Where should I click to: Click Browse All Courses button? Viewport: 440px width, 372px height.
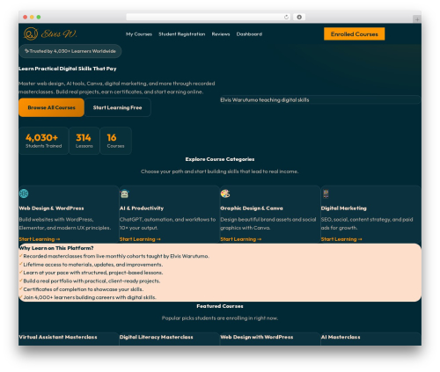click(51, 107)
